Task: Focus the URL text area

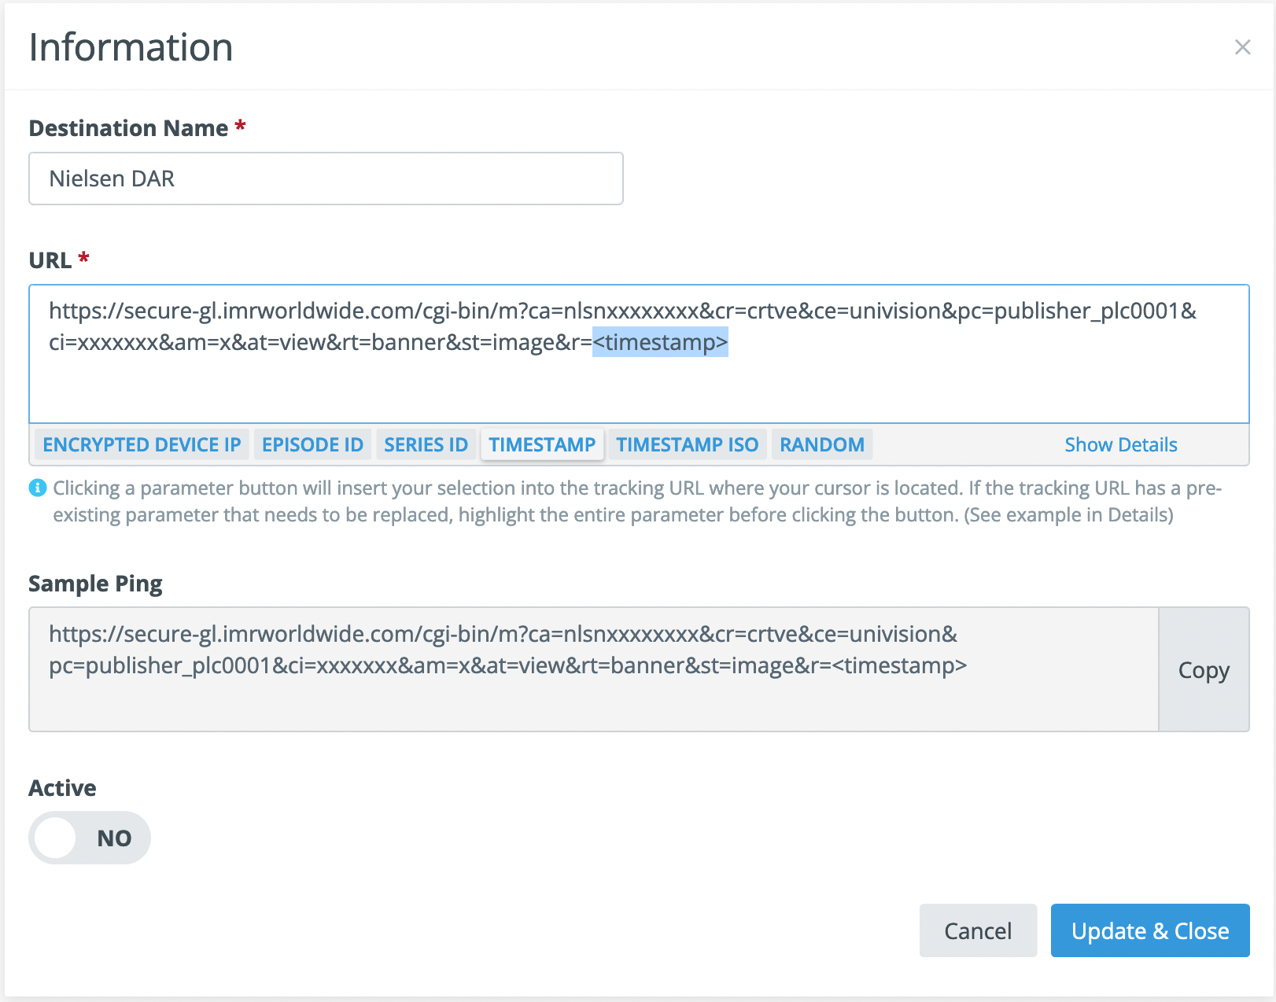Action: coord(639,385)
